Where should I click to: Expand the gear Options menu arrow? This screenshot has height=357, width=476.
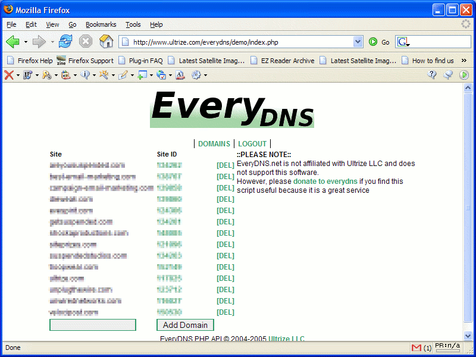(x=205, y=76)
